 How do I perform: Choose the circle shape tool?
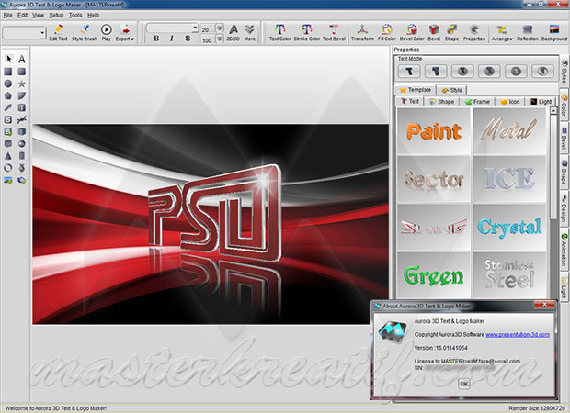point(8,84)
